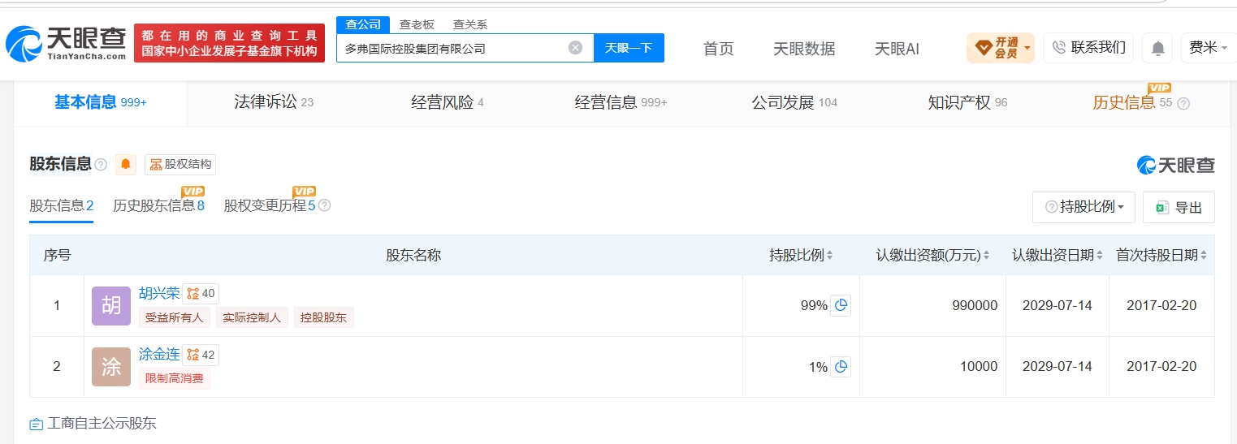Viewport: 1237px width, 444px height.
Task: Expand the 持股比例 dropdown filter
Action: (x=1083, y=207)
